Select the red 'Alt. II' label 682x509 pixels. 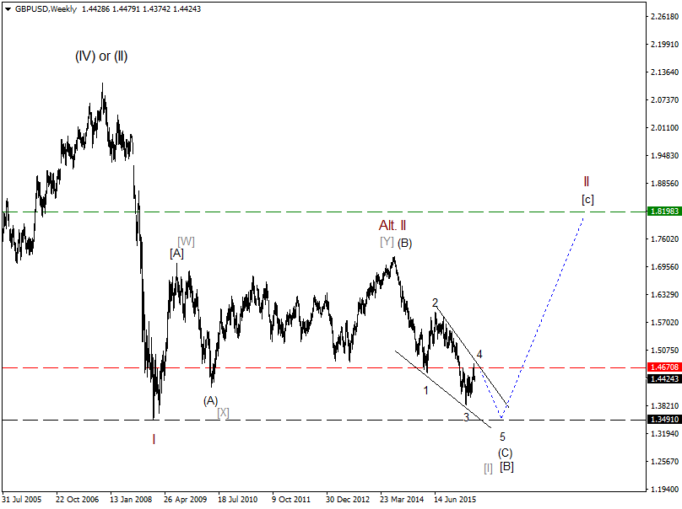[391, 226]
